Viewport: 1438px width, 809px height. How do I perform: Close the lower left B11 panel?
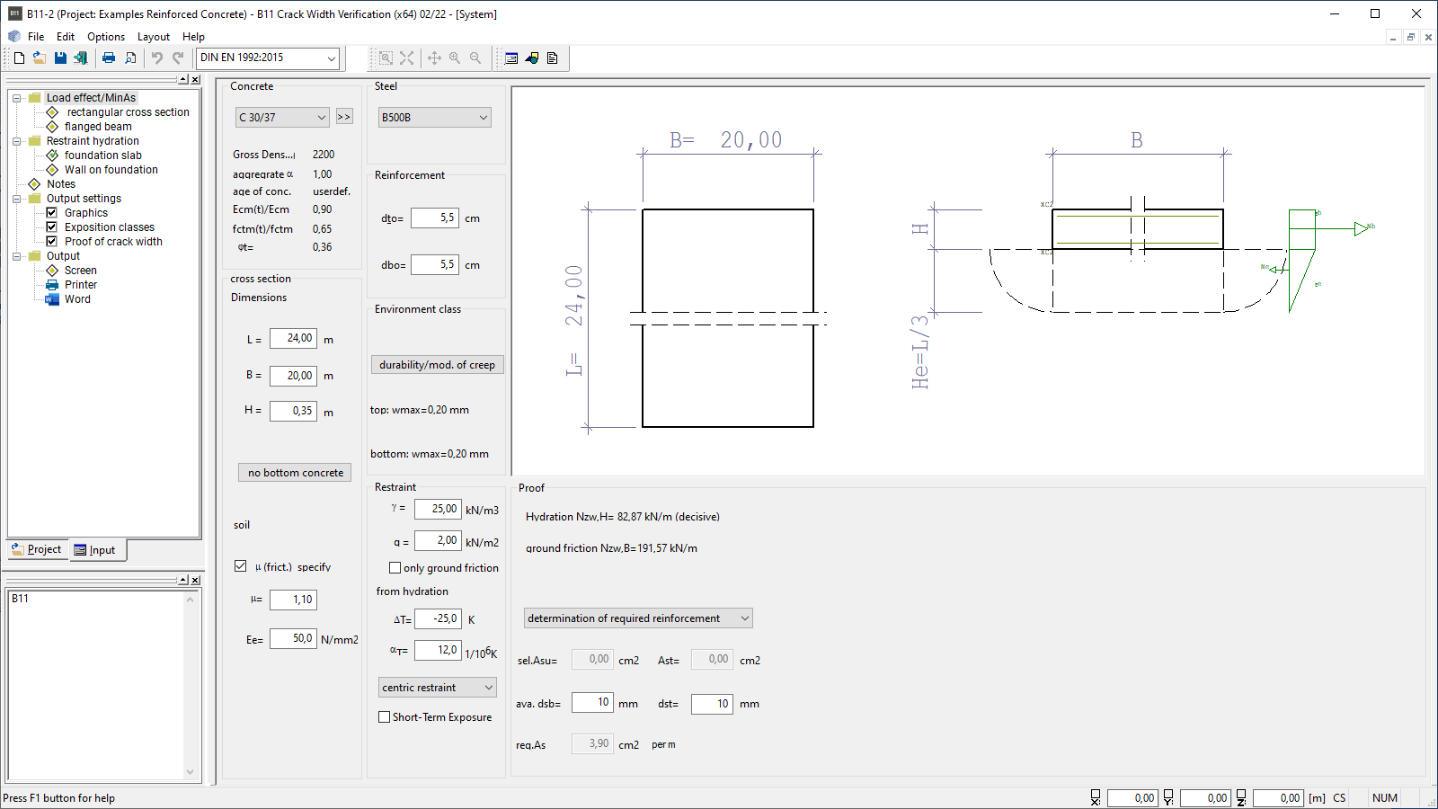coord(195,580)
